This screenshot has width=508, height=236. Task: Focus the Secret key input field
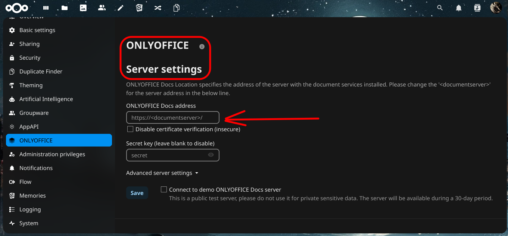[173, 155]
